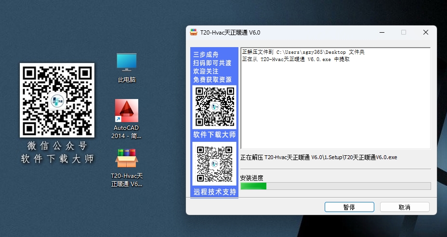Click the 扫码即可共渡 sidebar text
447x237 pixels.
212,63
